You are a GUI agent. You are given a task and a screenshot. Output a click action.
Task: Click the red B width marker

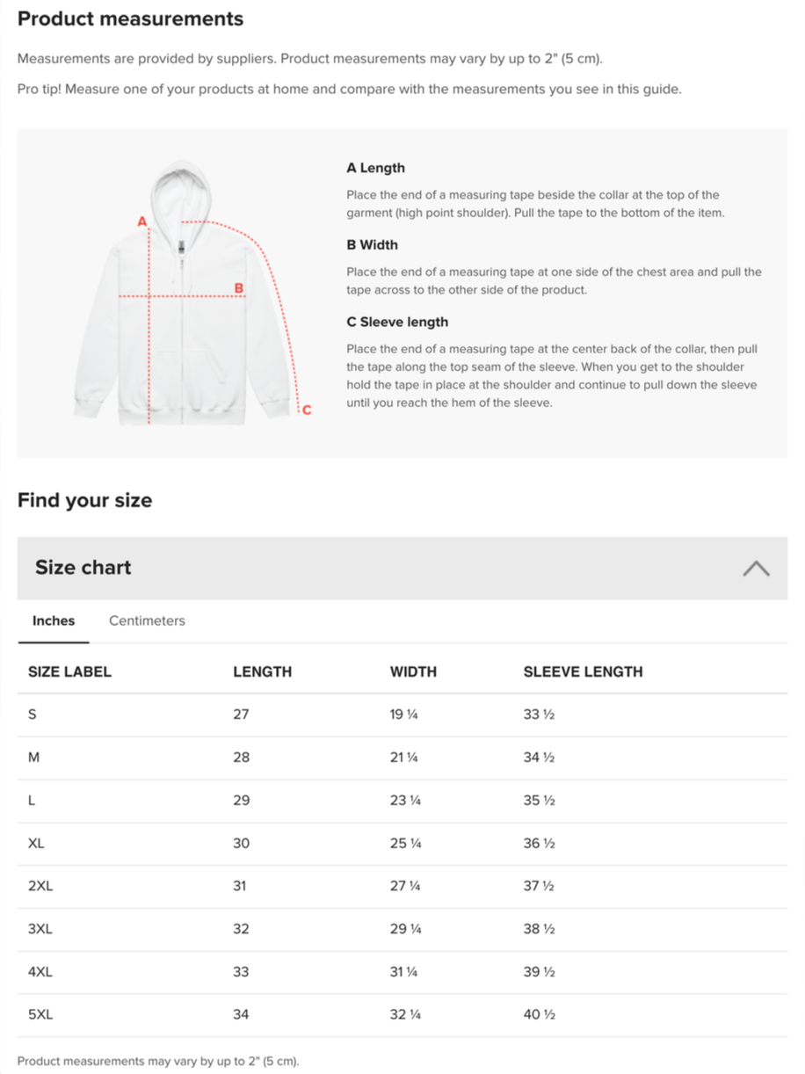click(x=238, y=288)
